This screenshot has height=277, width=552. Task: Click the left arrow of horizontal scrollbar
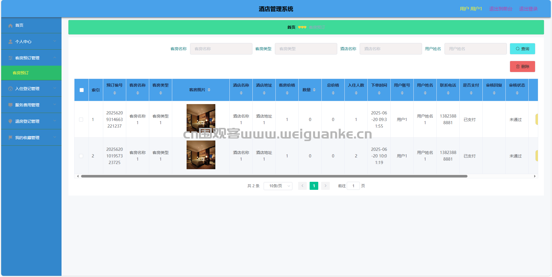[x=78, y=176]
